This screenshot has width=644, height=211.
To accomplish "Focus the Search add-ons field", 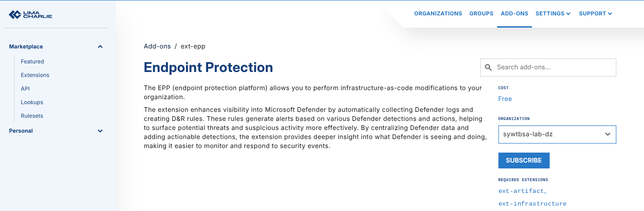I will click(554, 67).
